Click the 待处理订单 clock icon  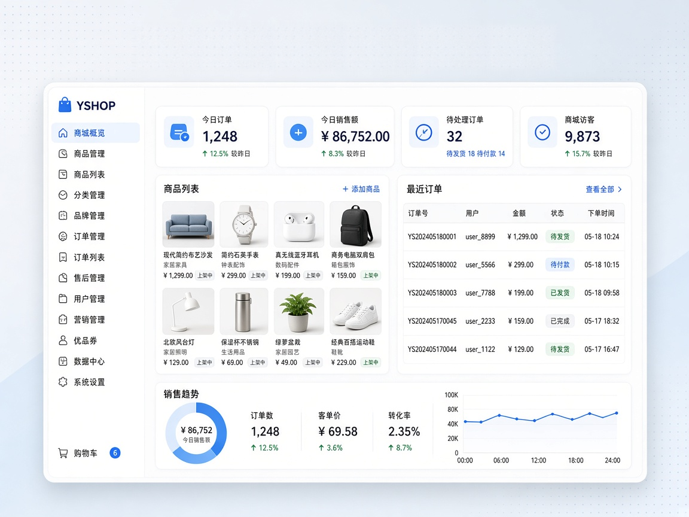pos(423,132)
